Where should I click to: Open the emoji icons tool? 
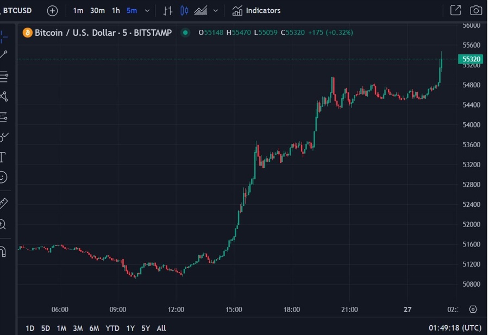(3, 178)
